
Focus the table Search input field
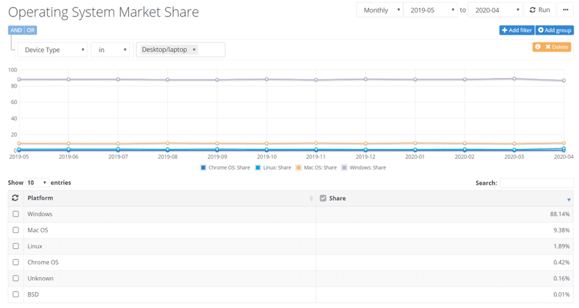point(536,183)
